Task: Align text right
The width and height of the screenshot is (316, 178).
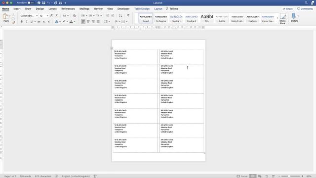Action: point(93,22)
